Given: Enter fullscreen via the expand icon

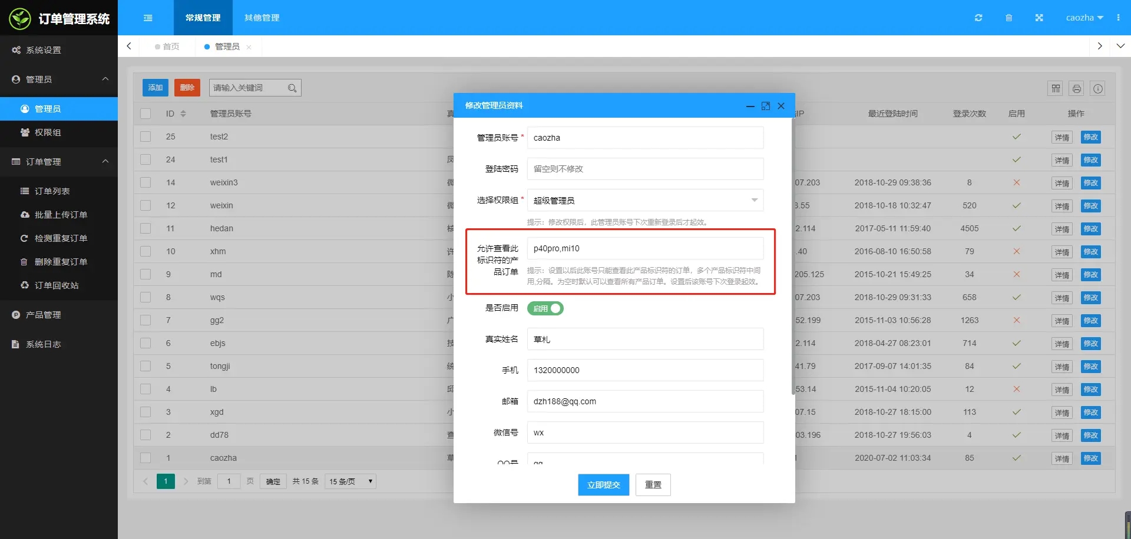Looking at the screenshot, I should click(x=1039, y=18).
